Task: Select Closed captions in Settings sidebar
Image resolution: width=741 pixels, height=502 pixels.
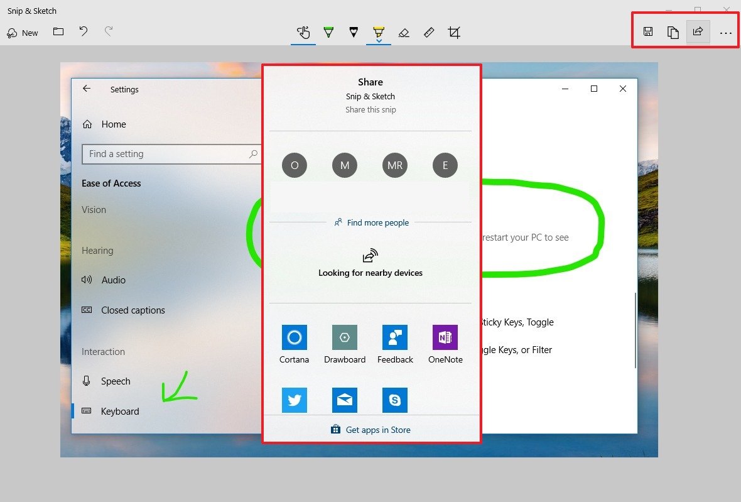Action: point(123,310)
